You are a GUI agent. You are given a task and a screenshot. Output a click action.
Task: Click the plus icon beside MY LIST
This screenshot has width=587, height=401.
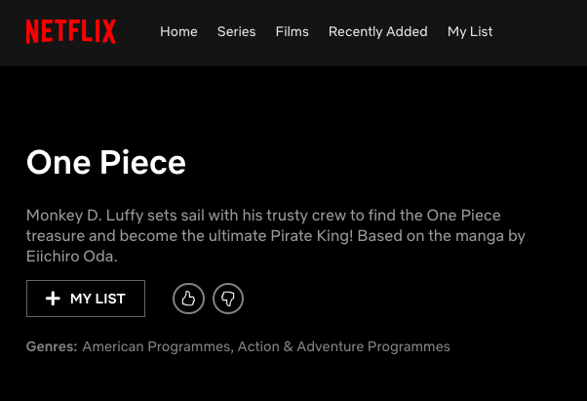(x=53, y=299)
